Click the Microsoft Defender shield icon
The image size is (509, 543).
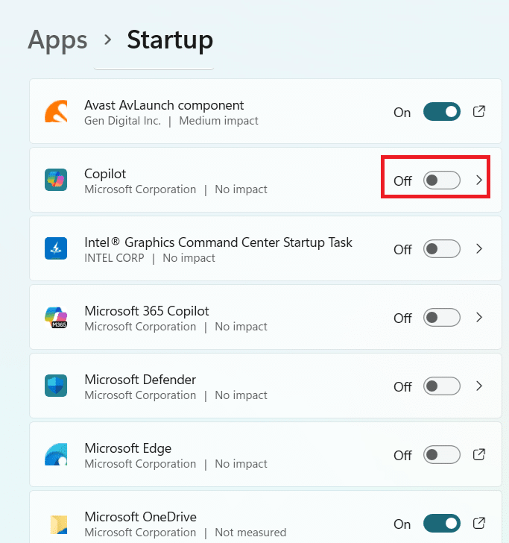(57, 386)
